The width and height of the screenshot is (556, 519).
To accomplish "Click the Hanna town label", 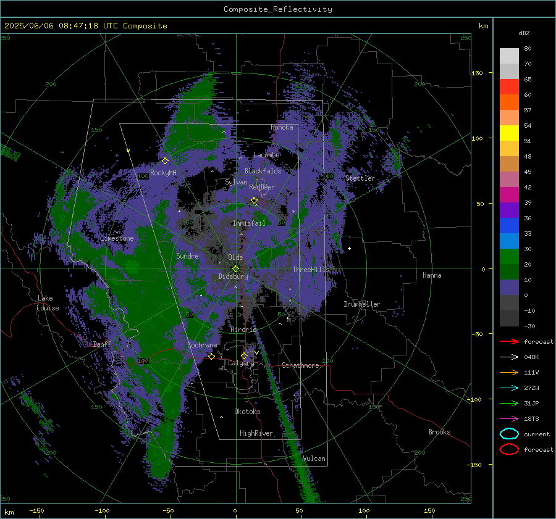I will click(x=432, y=275).
